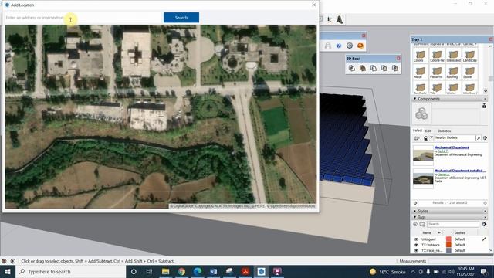494x278 pixels.
Task: Show hidden system tray icons chevron
Action: (413, 271)
